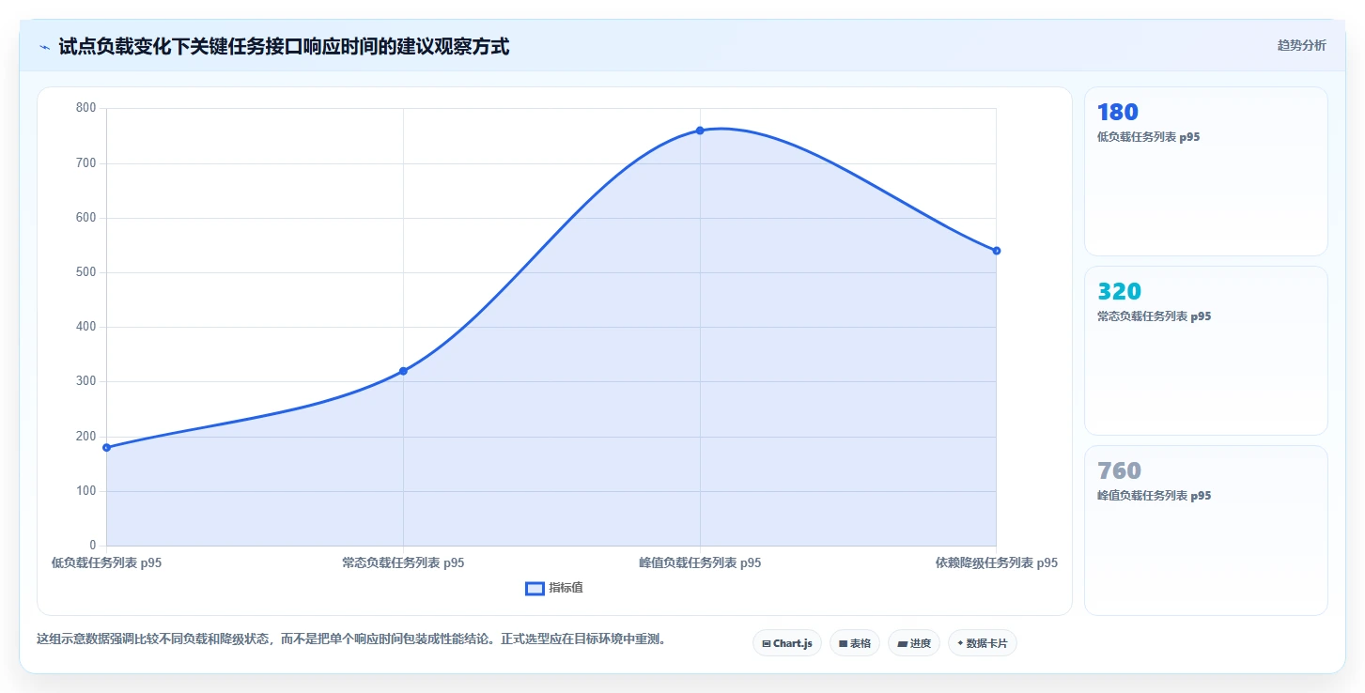Click the 指标值 legend label
Screen dimensions: 1365x693
click(566, 588)
